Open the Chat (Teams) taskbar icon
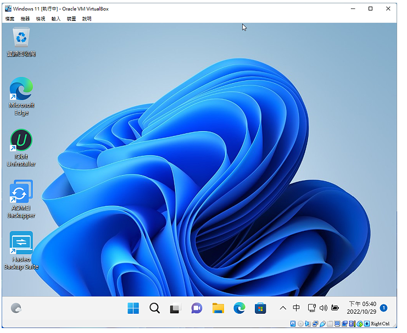407x333 pixels. 197,309
